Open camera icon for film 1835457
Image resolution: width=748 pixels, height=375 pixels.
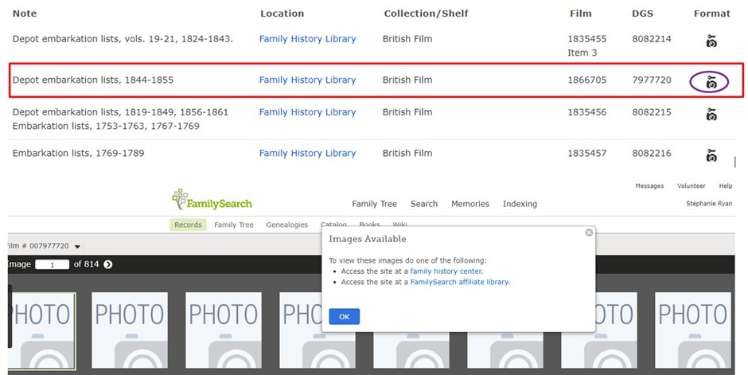coord(711,155)
